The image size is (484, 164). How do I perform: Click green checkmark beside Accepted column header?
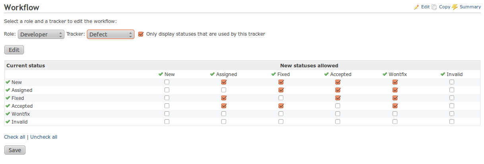pos(327,74)
